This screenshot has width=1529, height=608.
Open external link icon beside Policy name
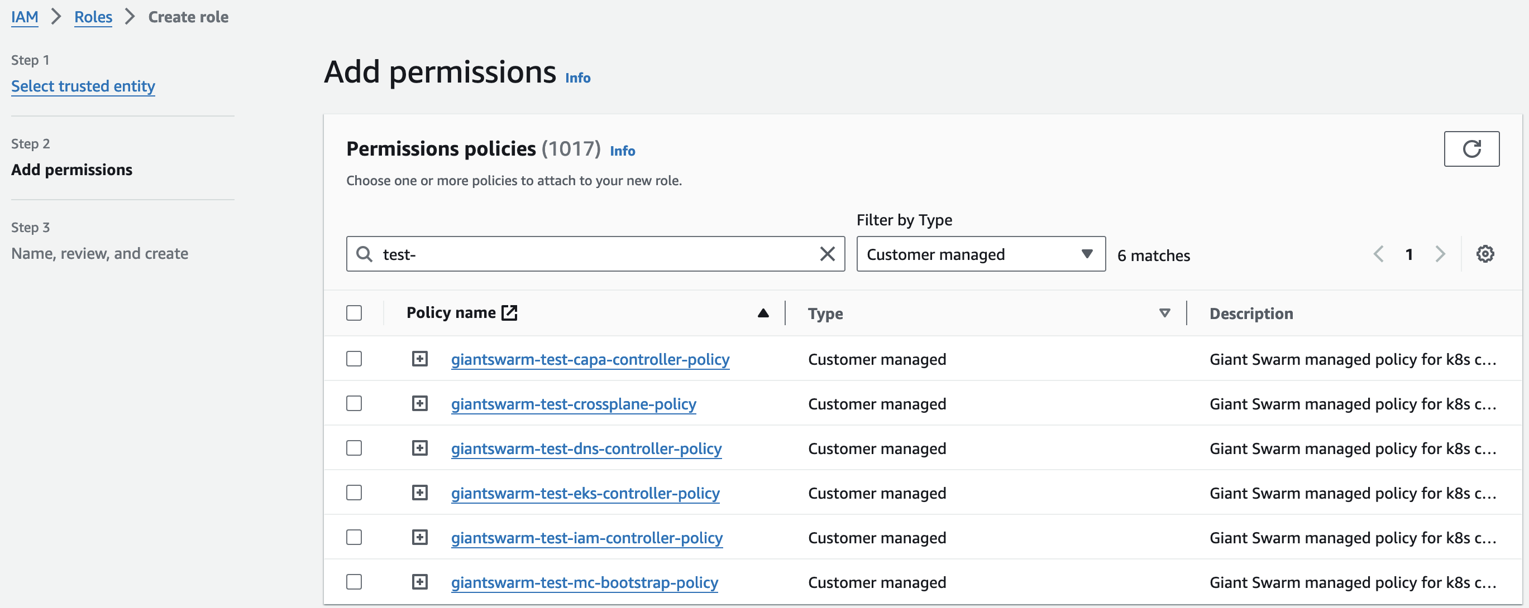click(509, 312)
